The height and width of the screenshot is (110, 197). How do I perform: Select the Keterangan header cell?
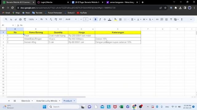[x=118, y=32]
